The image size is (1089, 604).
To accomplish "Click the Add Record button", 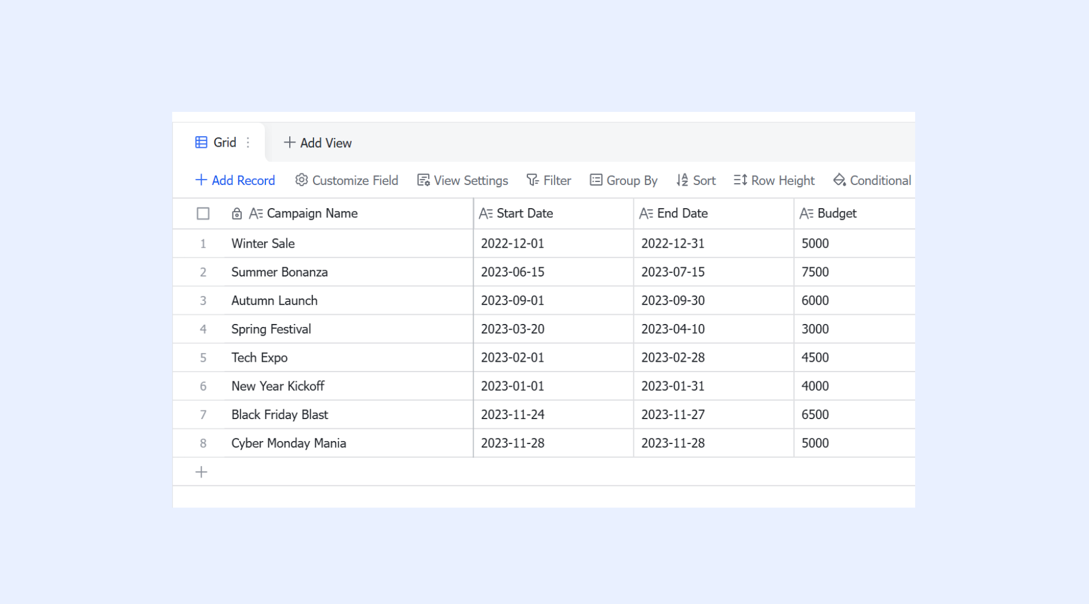I will (235, 180).
